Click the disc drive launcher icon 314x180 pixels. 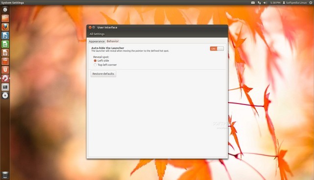coord(5,96)
